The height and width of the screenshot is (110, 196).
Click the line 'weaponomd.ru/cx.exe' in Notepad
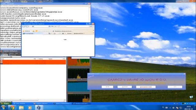tap(13, 18)
